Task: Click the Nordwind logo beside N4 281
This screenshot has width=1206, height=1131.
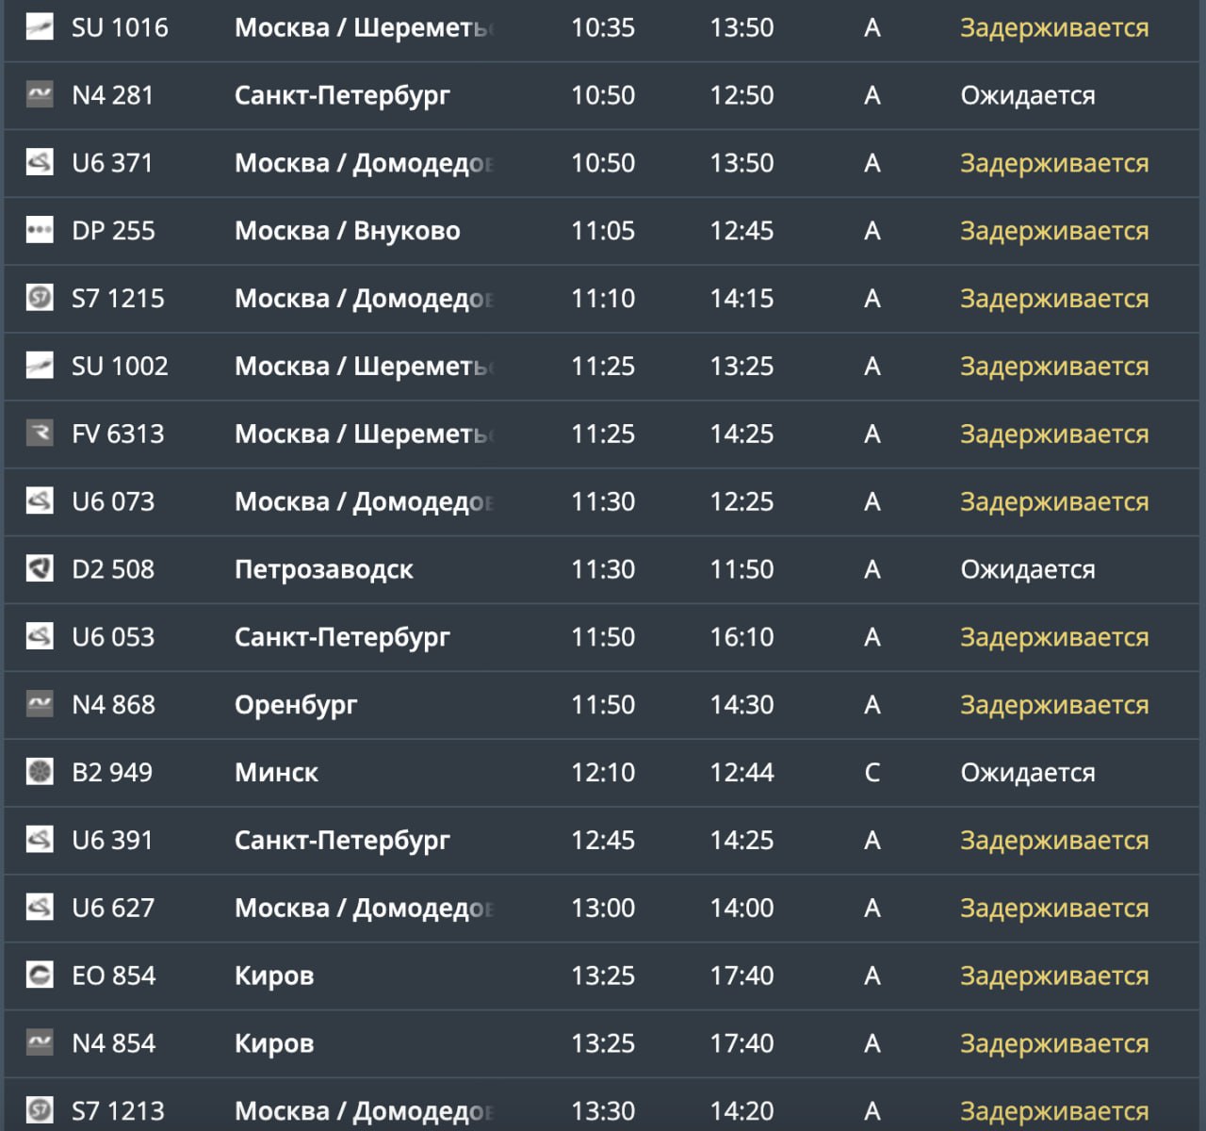Action: [40, 94]
